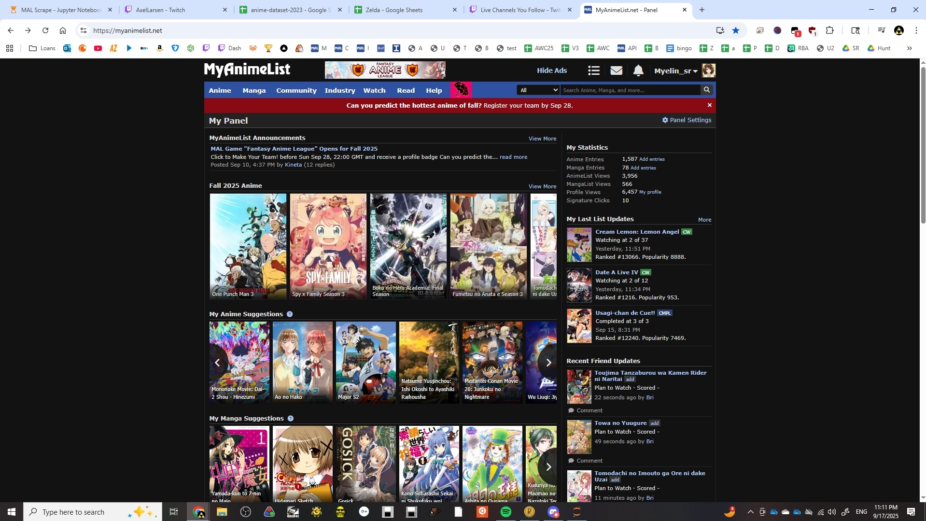Screen dimensions: 926x521
Task: Switch to the Zelda - Google Sheets tab
Action: 405,10
